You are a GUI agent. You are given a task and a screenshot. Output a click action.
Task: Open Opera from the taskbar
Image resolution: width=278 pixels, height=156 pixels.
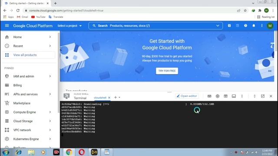click(82, 152)
